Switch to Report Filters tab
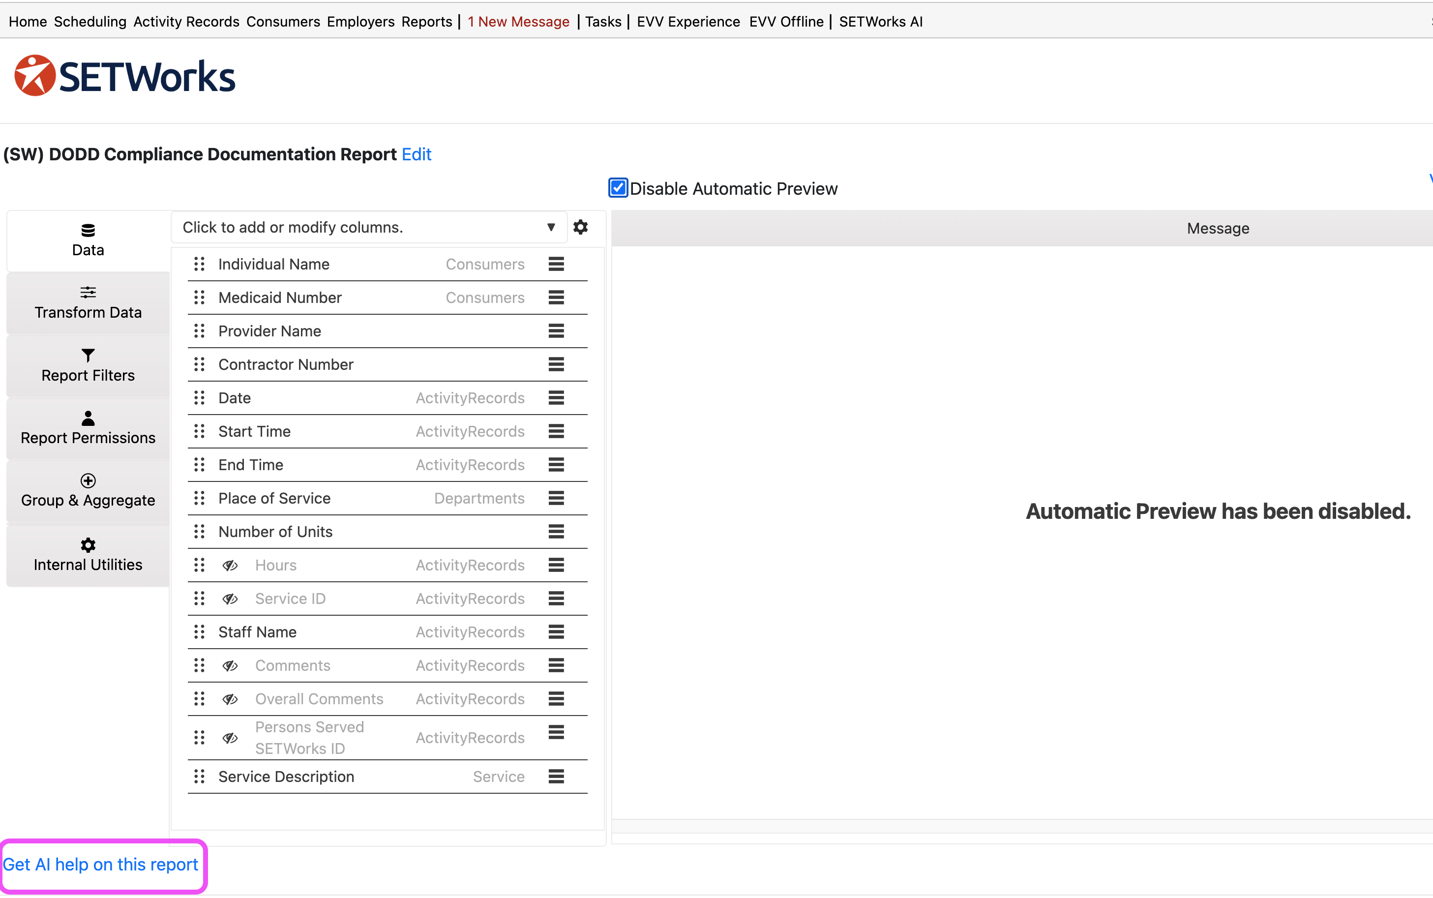The image size is (1433, 898). click(88, 366)
